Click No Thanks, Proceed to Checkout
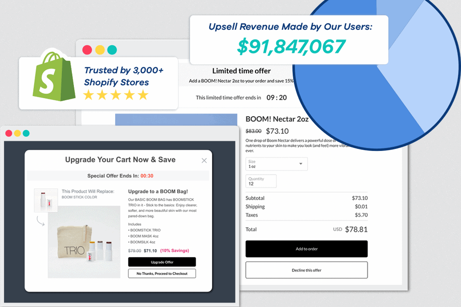 point(162,273)
